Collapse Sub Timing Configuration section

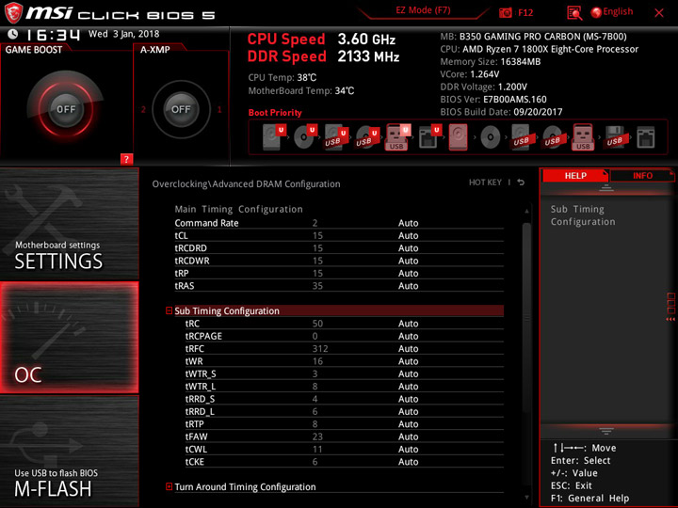(x=169, y=310)
